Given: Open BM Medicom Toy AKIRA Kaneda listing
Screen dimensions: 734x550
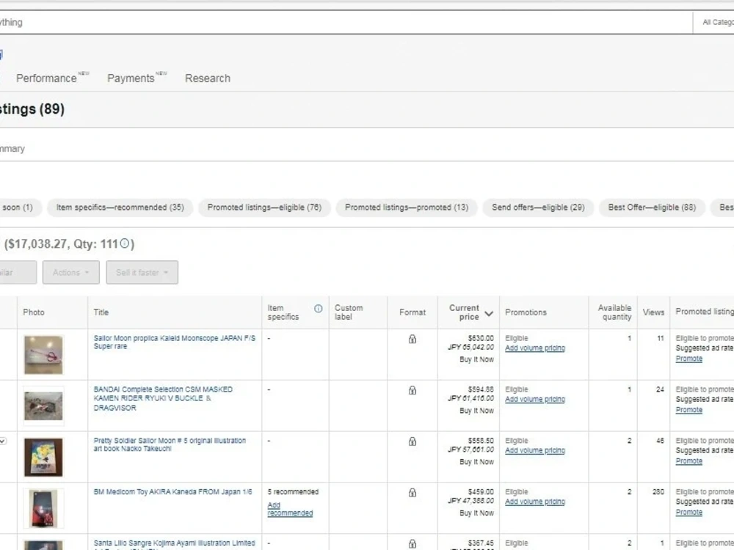Looking at the screenshot, I should tap(172, 491).
